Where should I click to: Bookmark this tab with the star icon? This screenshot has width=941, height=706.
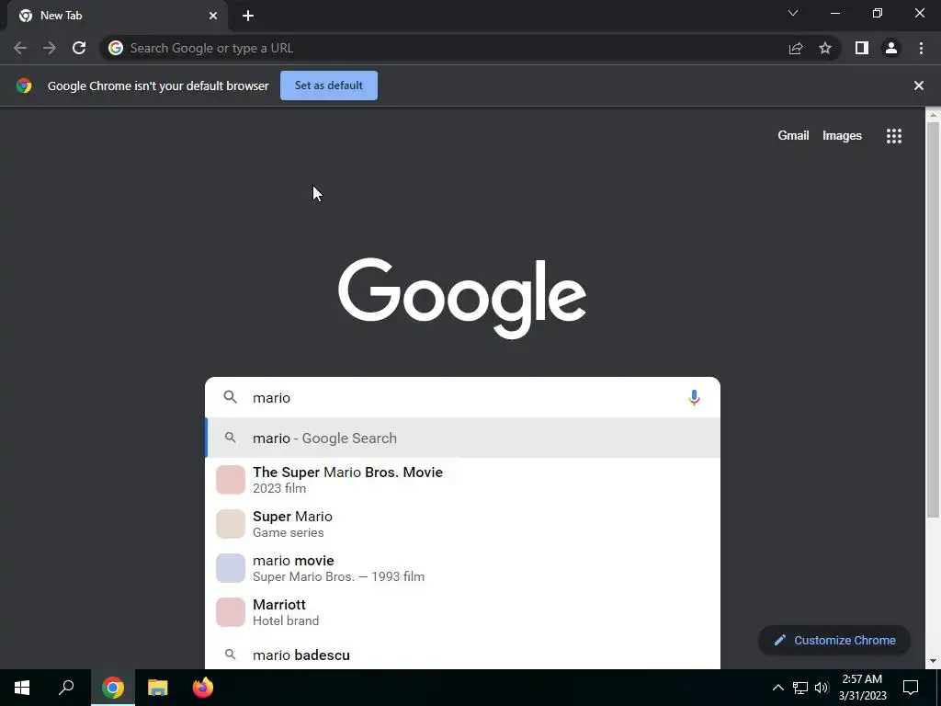point(825,48)
